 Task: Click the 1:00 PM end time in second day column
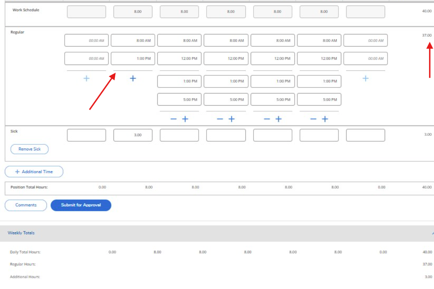pyautogui.click(x=133, y=59)
